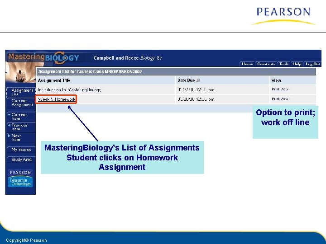Click the Pearson Benjamin Cummings logo
The image size is (326, 244).
pyautogui.click(x=20, y=178)
